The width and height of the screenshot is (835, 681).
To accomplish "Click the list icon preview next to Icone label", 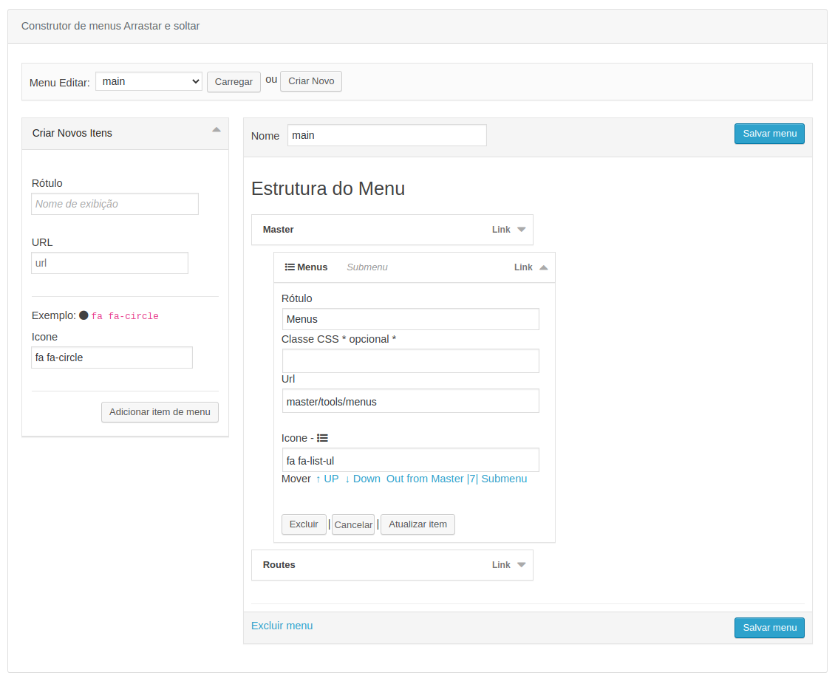I will (x=322, y=438).
